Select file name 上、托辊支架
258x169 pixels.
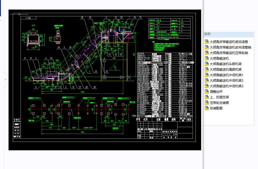point(219,97)
